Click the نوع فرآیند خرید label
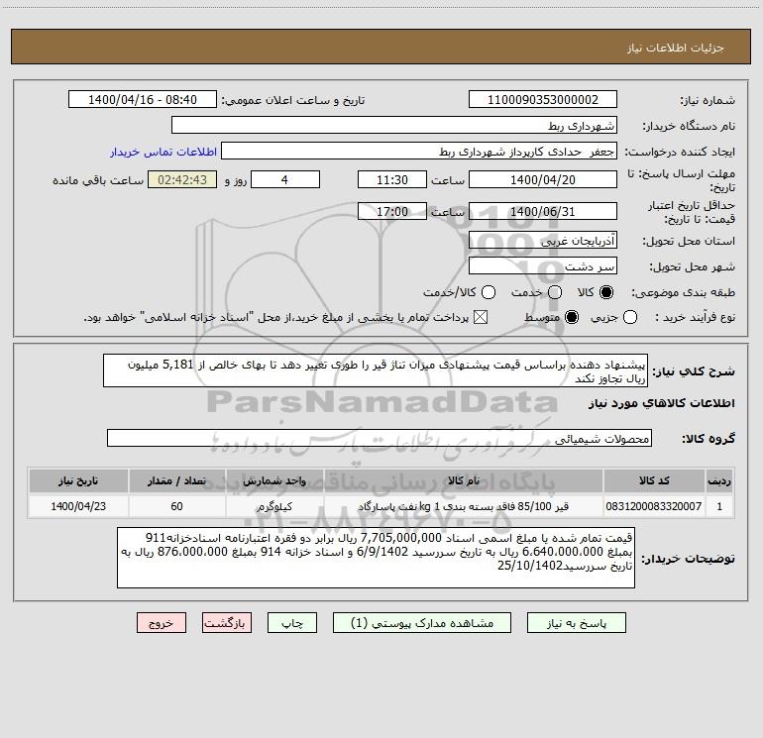 click(695, 317)
